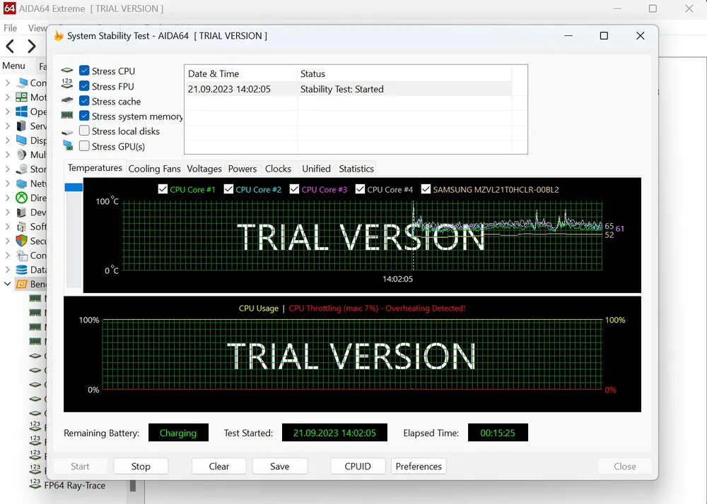Select the Multimedia speaker icon in the tree
The image size is (707, 504).
click(22, 155)
